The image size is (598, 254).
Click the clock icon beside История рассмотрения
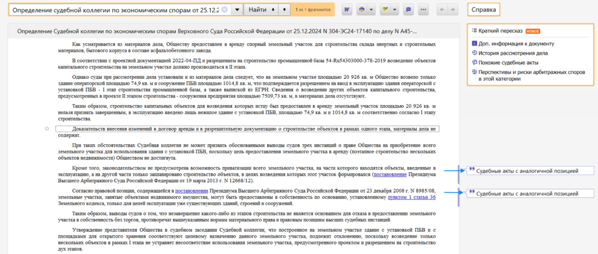tap(474, 53)
